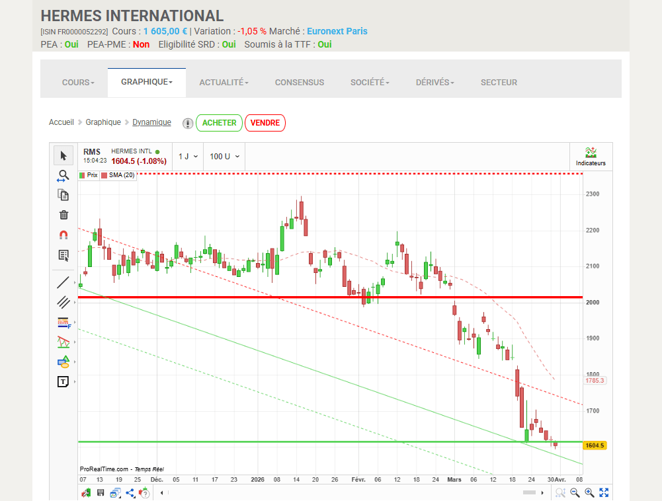662x501 pixels.
Task: Open the ACTUALITÉ menu tab
Action: tap(224, 83)
